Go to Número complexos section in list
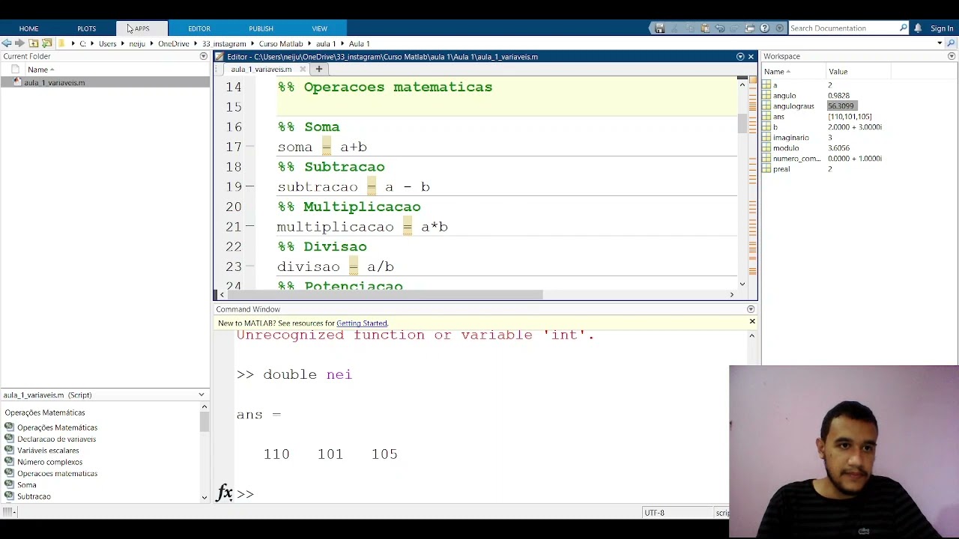959x539 pixels. click(49, 462)
